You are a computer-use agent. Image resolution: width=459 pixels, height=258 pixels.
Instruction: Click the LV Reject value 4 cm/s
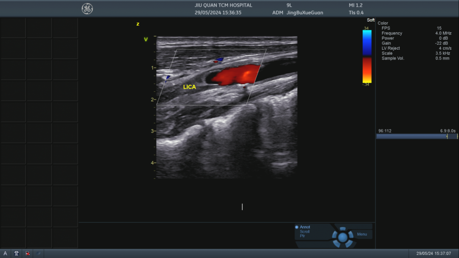tap(445, 48)
